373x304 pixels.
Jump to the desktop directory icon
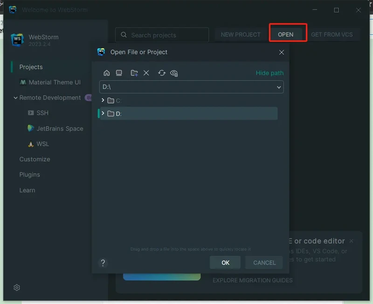click(x=119, y=73)
